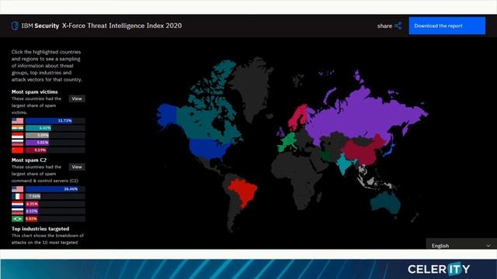The width and height of the screenshot is (497, 279).
Task: Select US flag under Most spam C2
Action: coord(17,189)
